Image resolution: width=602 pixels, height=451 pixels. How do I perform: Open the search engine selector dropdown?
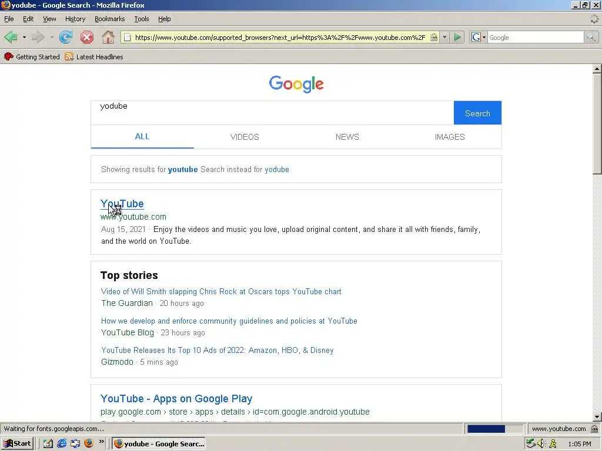click(x=479, y=37)
